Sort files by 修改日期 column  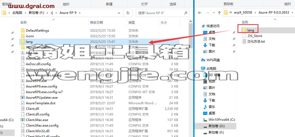(96, 23)
